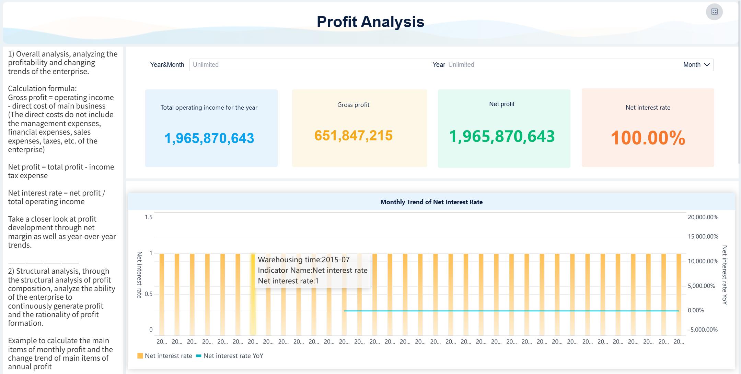Viewport: 741px width, 374px height.
Task: Click the Gross profit card showing 651,847,215
Action: [x=359, y=127]
